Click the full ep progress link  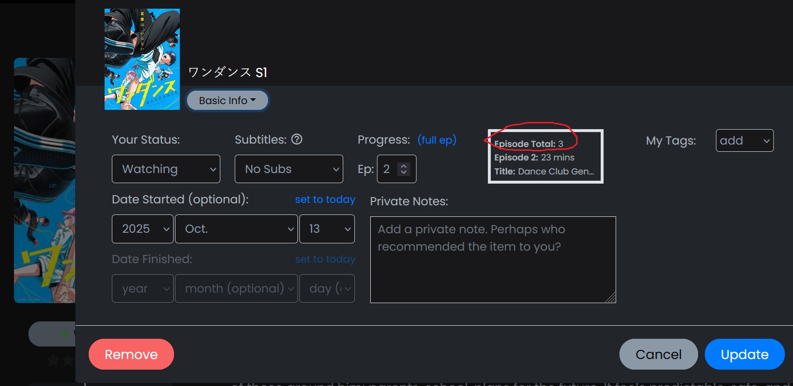point(437,140)
